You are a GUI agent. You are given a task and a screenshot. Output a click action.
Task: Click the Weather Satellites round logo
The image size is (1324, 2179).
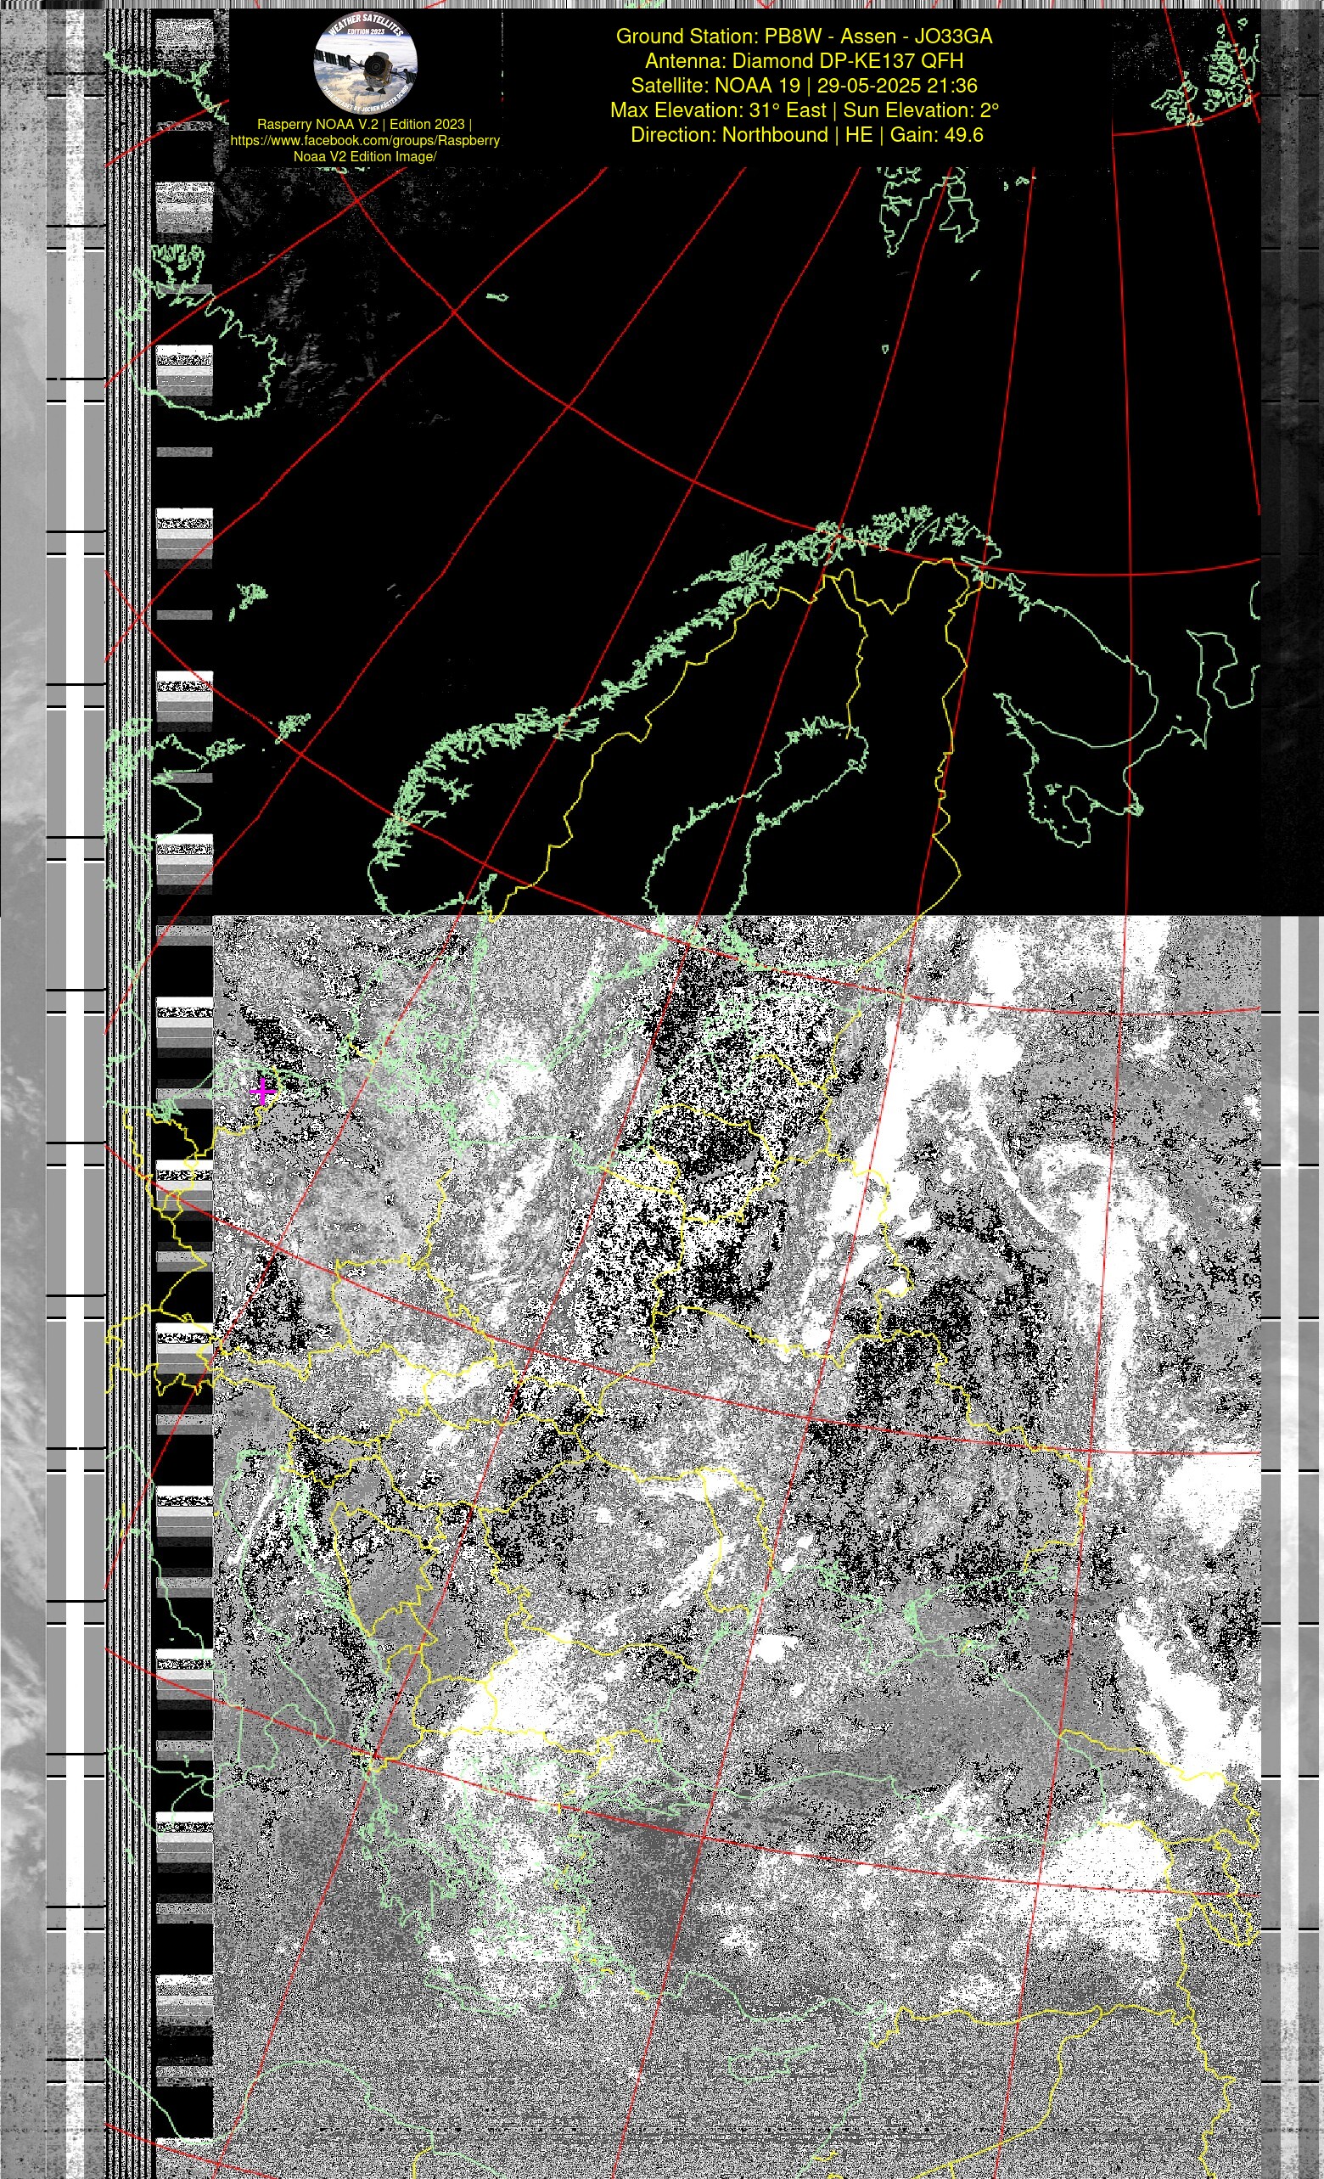365,65
